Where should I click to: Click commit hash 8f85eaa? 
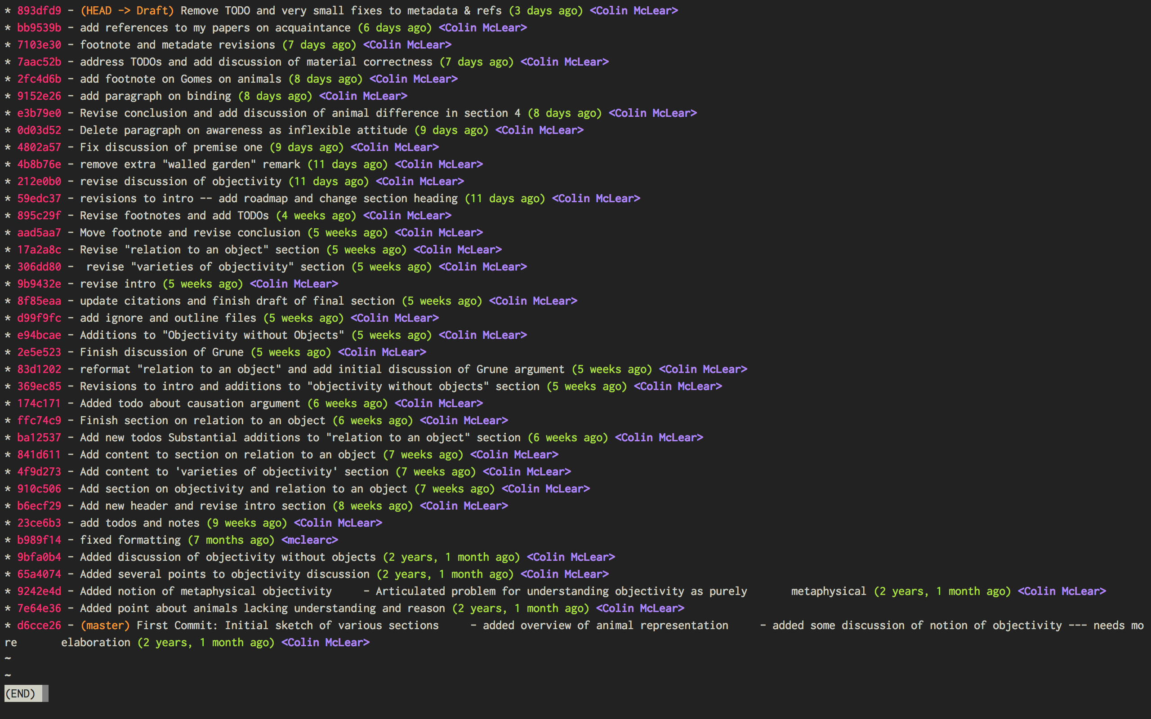click(39, 302)
